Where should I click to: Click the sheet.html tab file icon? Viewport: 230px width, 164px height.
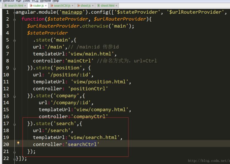coord(99,5)
